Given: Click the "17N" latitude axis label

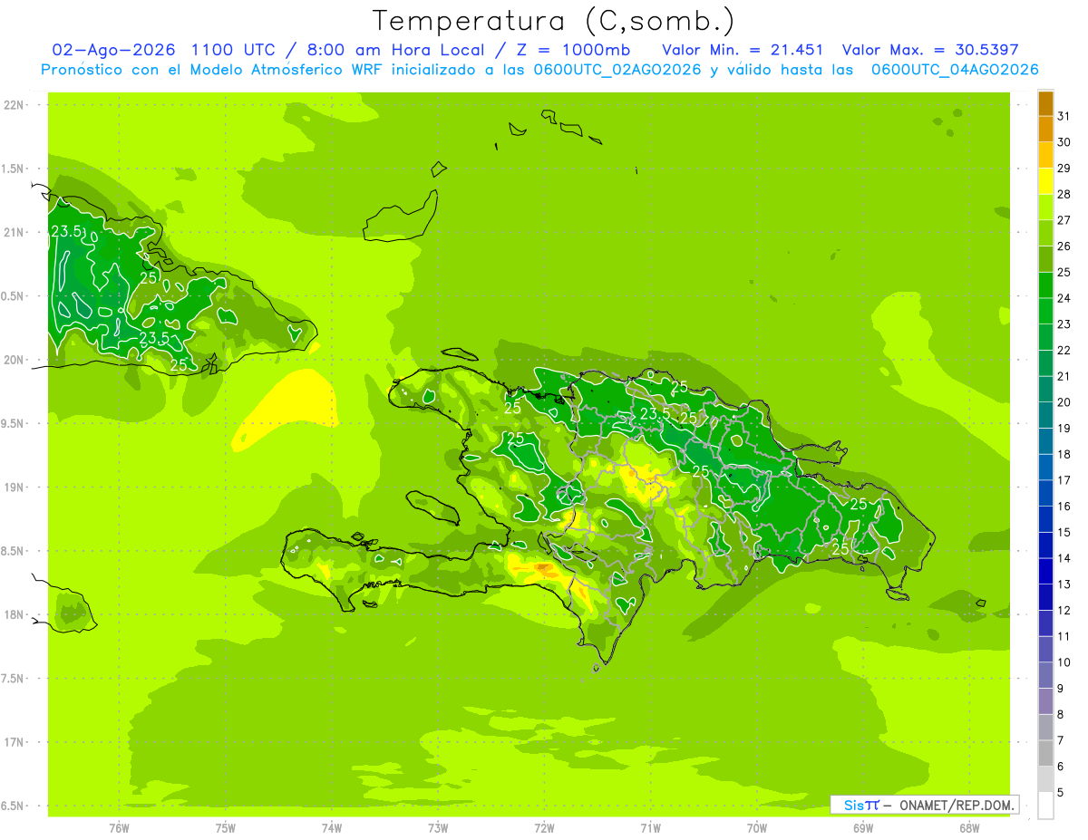Looking at the screenshot, I should 14,743.
